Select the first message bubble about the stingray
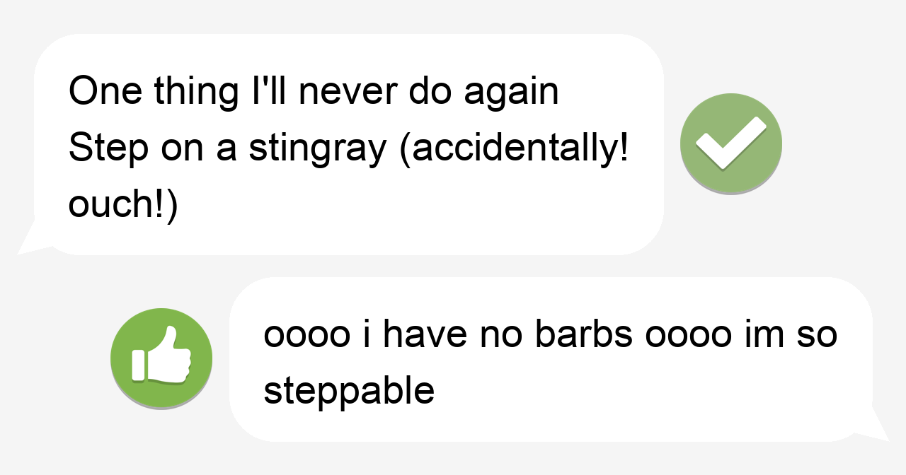Viewport: 906px width, 475px height. [x=348, y=144]
